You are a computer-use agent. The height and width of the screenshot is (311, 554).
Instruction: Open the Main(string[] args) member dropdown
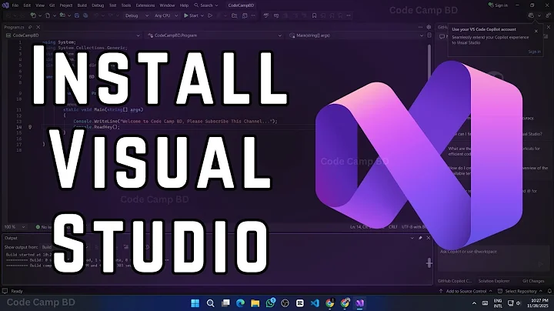click(356, 35)
